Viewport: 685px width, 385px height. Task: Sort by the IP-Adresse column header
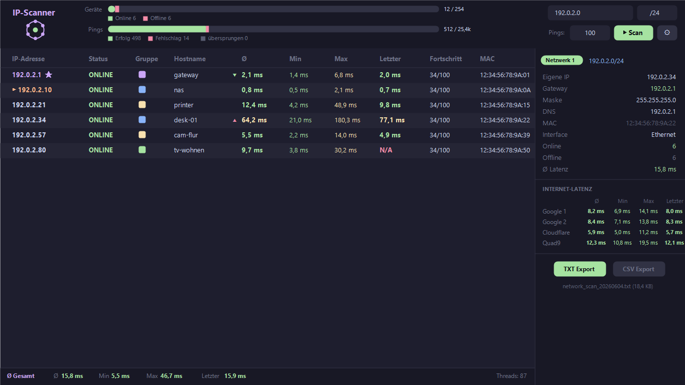(29, 59)
